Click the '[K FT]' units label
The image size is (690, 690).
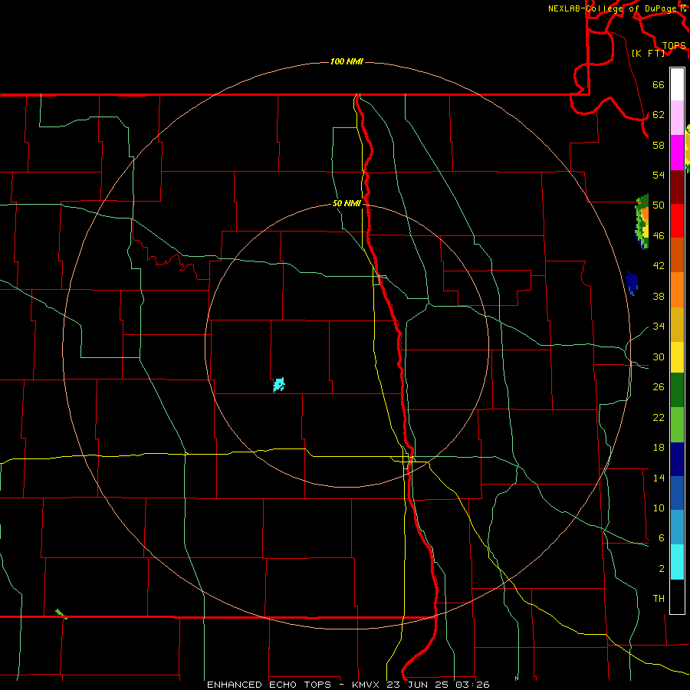pos(648,53)
